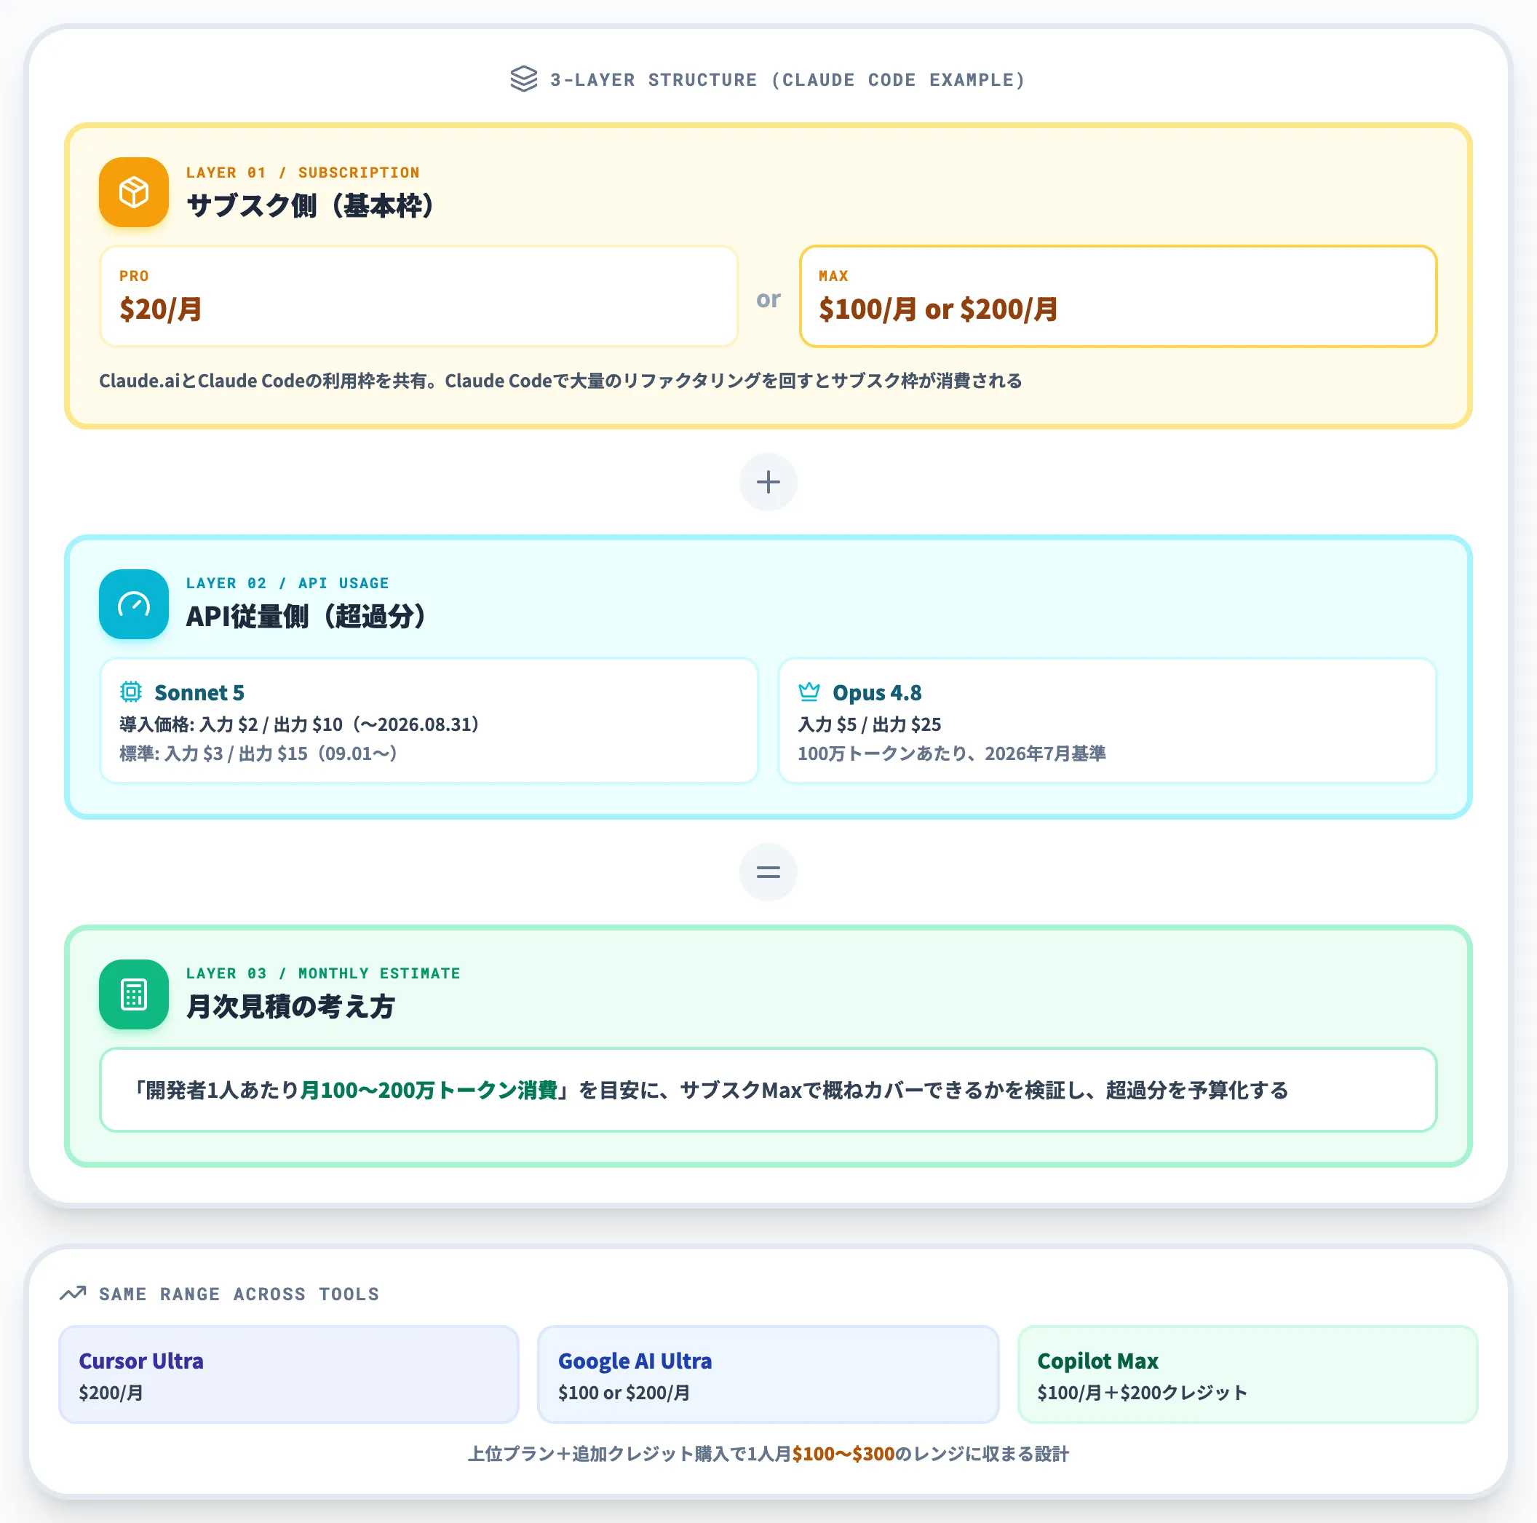Viewport: 1537px width, 1523px height.
Task: Click the heading 'API従量側（超過分）'
Action: click(307, 617)
